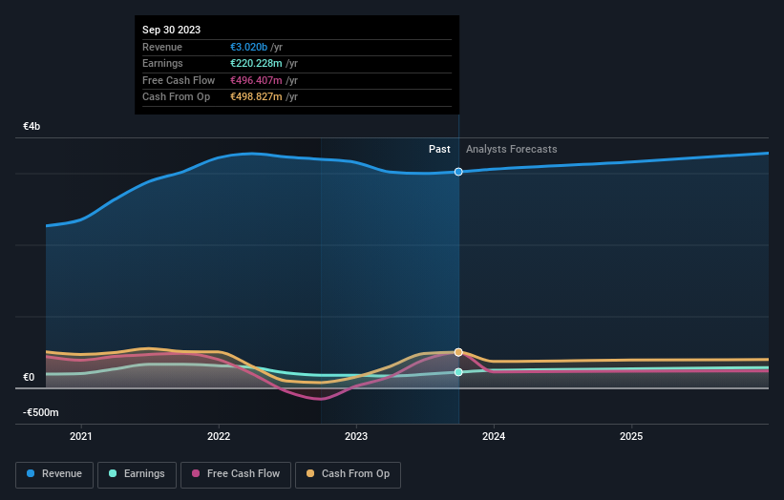Click the 2025 x-axis label
784x500 pixels.
tap(631, 436)
